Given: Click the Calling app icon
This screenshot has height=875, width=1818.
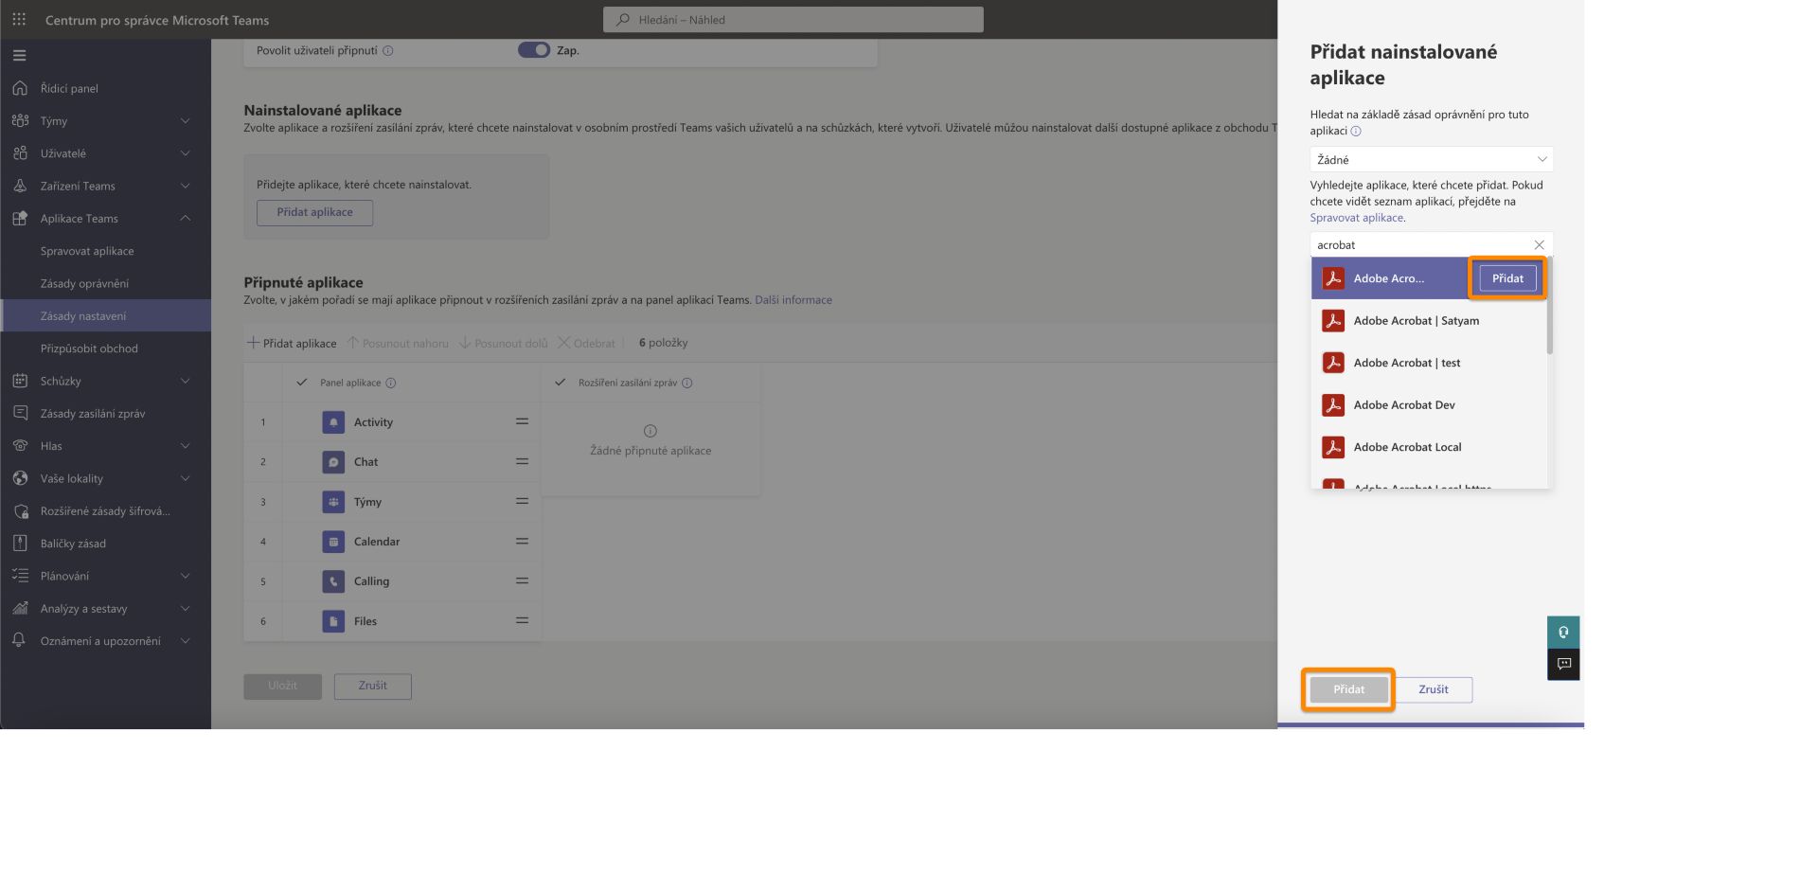Looking at the screenshot, I should click(333, 581).
